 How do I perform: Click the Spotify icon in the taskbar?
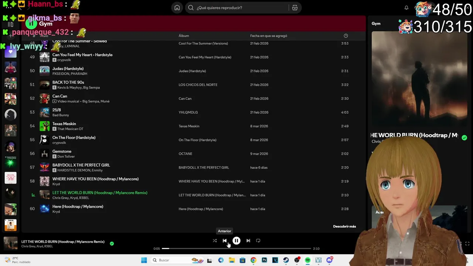[x=308, y=260]
